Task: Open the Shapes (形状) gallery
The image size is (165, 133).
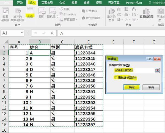Action: click(65, 9)
